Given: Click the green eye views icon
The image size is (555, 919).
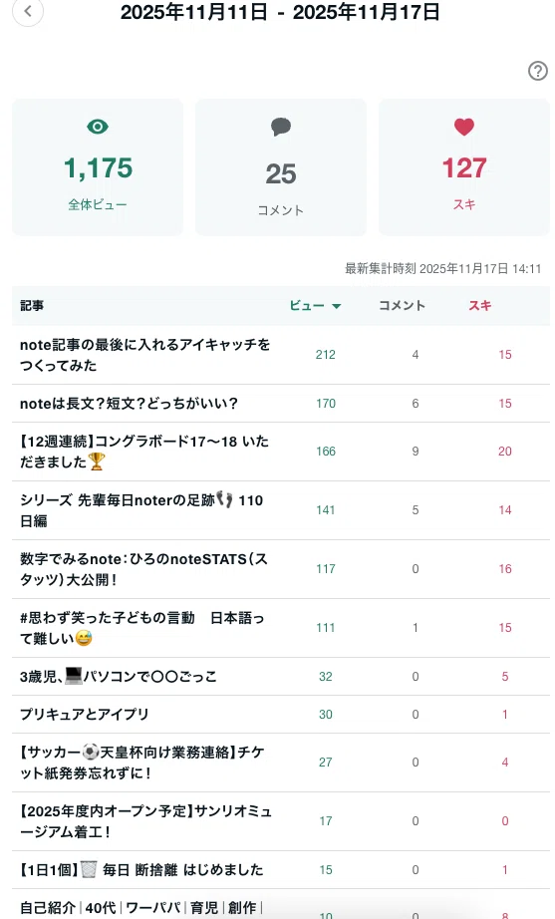Looking at the screenshot, I should (98, 127).
